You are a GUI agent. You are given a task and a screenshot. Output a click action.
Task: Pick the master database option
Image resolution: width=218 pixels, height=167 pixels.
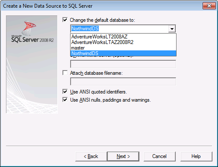coord(124,48)
